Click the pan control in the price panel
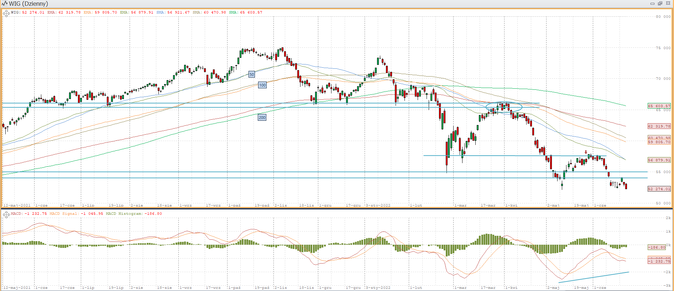The image size is (674, 291). tap(6, 14)
